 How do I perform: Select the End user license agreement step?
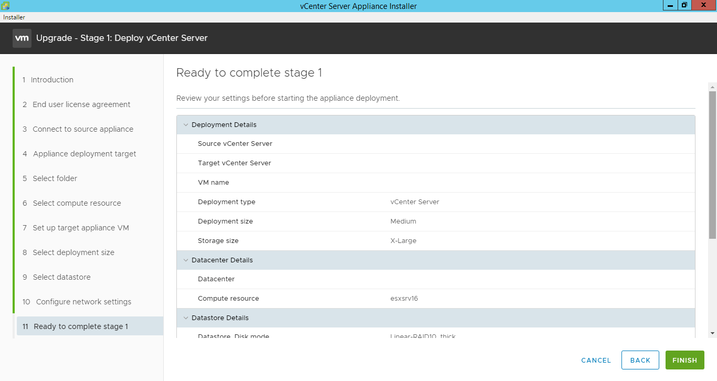pos(81,104)
